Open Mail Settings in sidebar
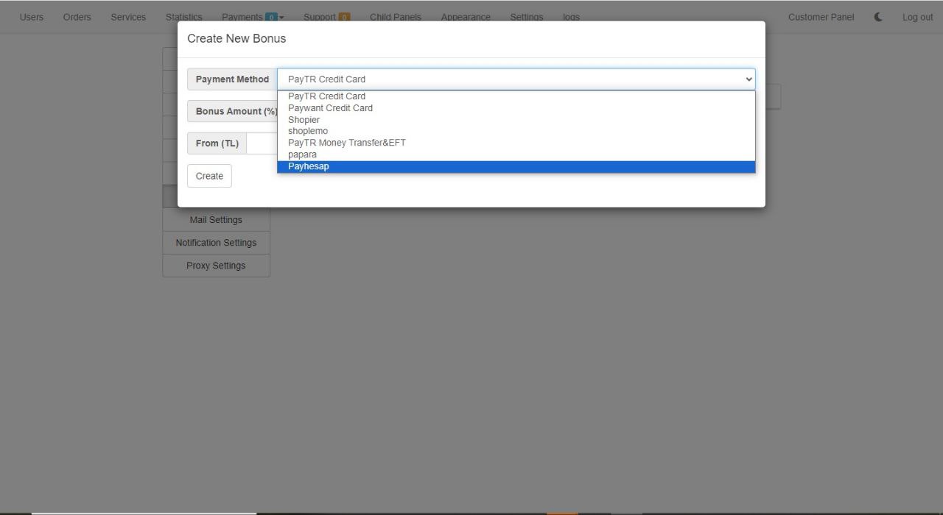This screenshot has height=515, width=943. point(216,220)
